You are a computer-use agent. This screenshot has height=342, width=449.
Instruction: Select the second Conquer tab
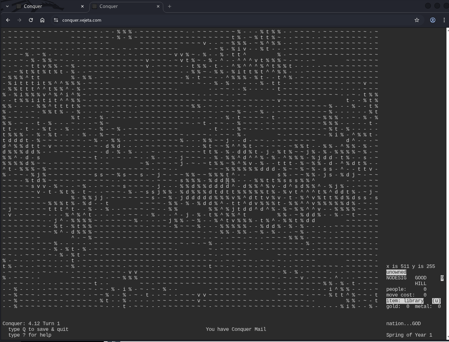point(123,6)
